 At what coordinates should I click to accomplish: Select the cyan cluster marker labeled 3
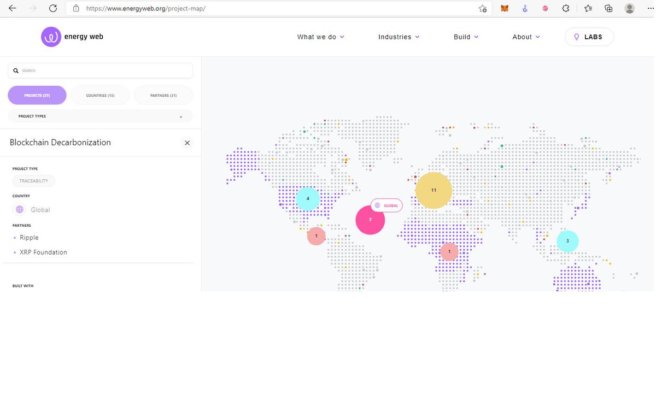[x=567, y=241]
